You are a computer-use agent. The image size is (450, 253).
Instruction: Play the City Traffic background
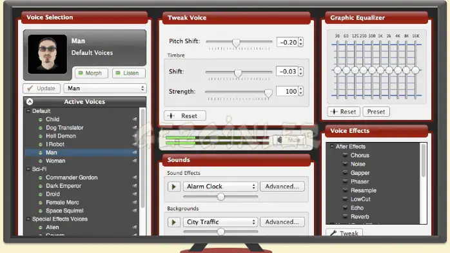(x=173, y=222)
